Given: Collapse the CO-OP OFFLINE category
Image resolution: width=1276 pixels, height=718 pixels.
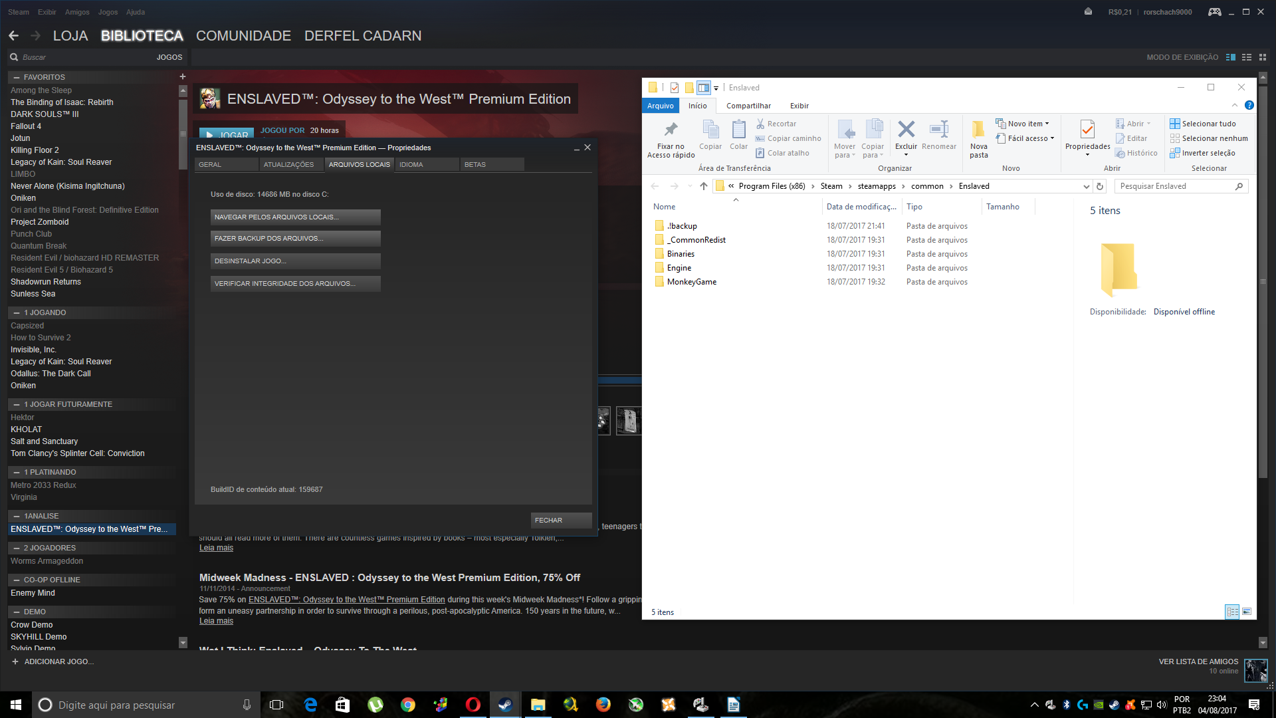Looking at the screenshot, I should pyautogui.click(x=17, y=580).
